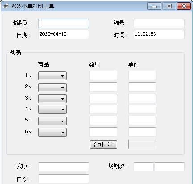
Task: Click the 场期次 label
Action: pos(117,166)
